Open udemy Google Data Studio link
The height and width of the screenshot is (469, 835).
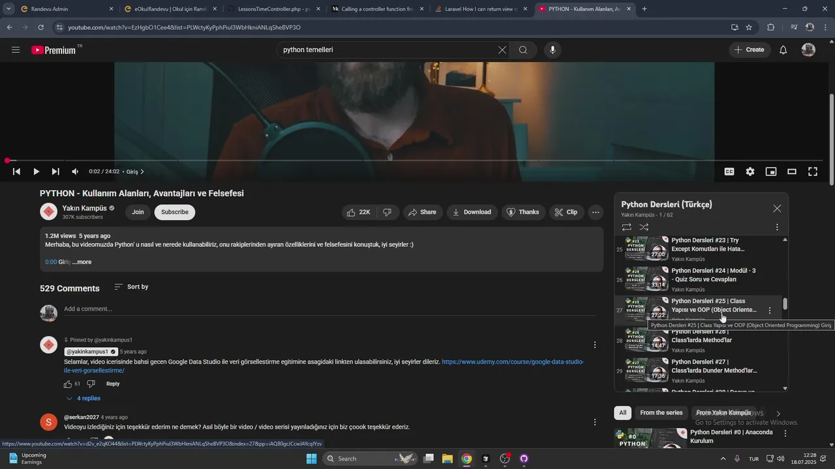click(324, 366)
